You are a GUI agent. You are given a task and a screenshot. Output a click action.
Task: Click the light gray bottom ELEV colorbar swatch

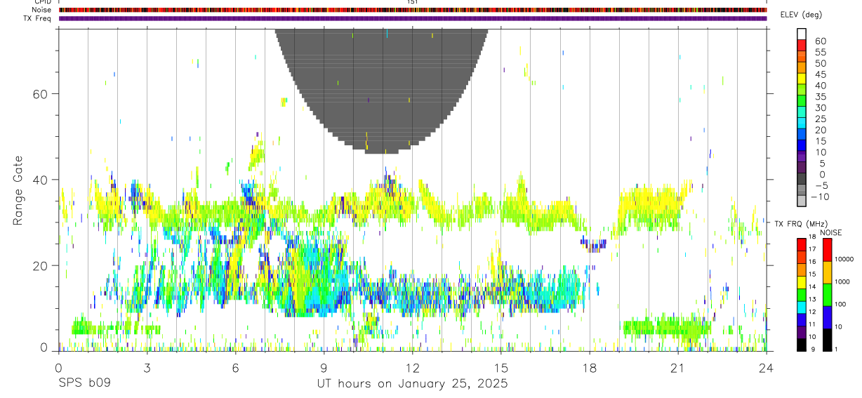(802, 201)
